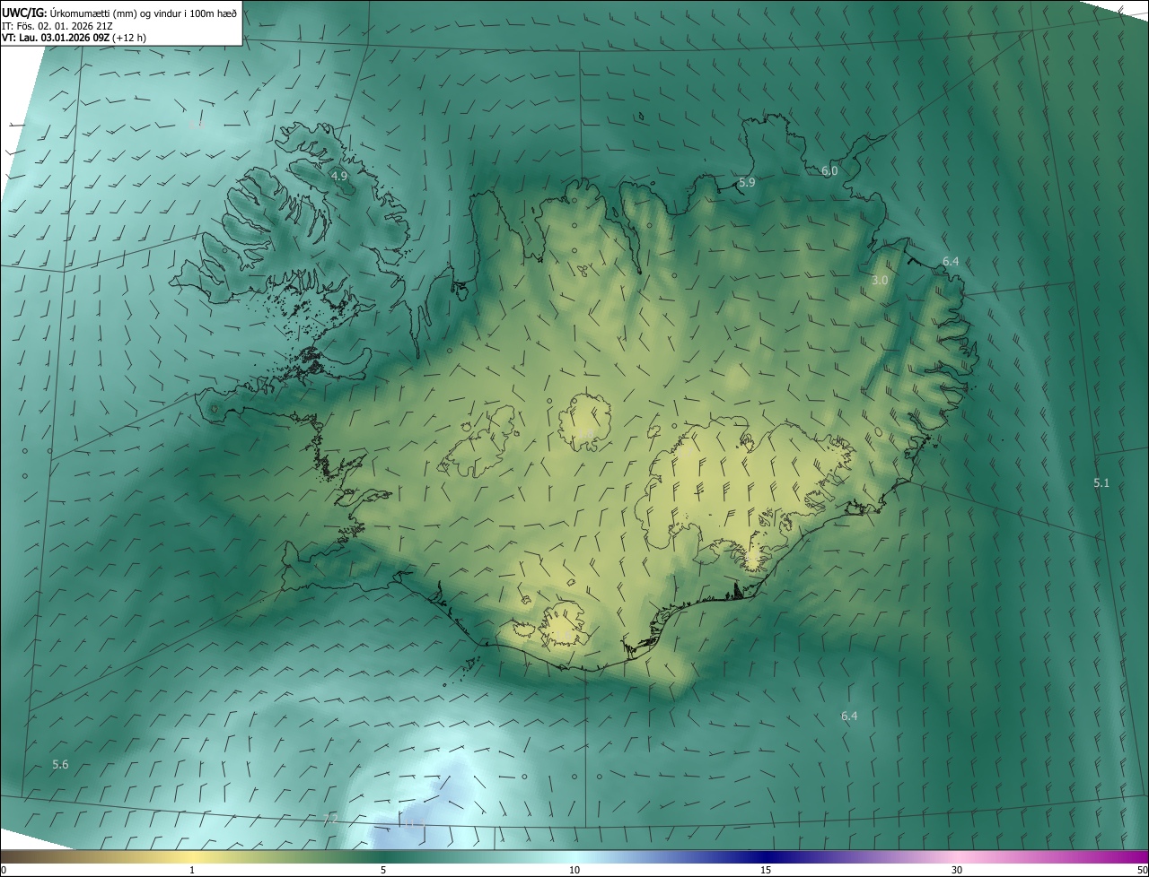This screenshot has width=1149, height=877.
Task: Click the yellow section of the precipitation colorbar
Action: tap(192, 856)
